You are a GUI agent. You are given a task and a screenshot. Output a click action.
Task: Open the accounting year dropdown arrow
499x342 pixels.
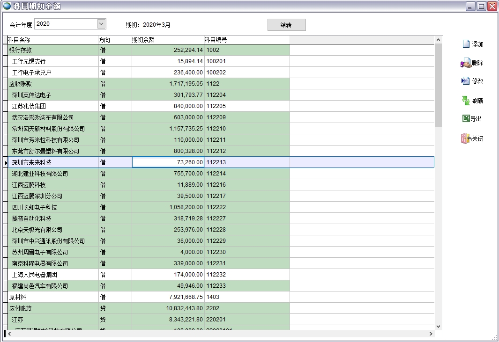pos(101,24)
